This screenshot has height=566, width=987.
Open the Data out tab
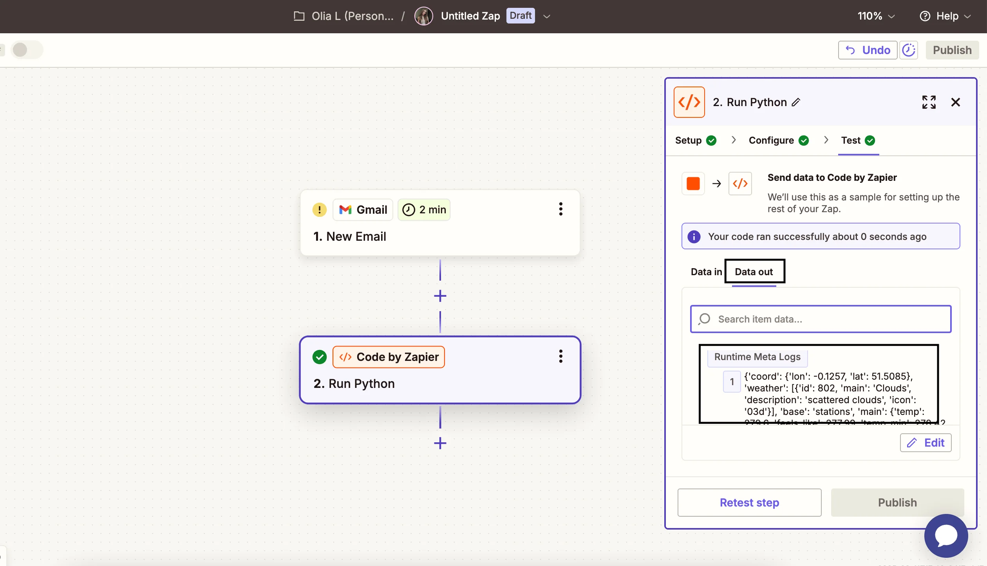pos(754,272)
